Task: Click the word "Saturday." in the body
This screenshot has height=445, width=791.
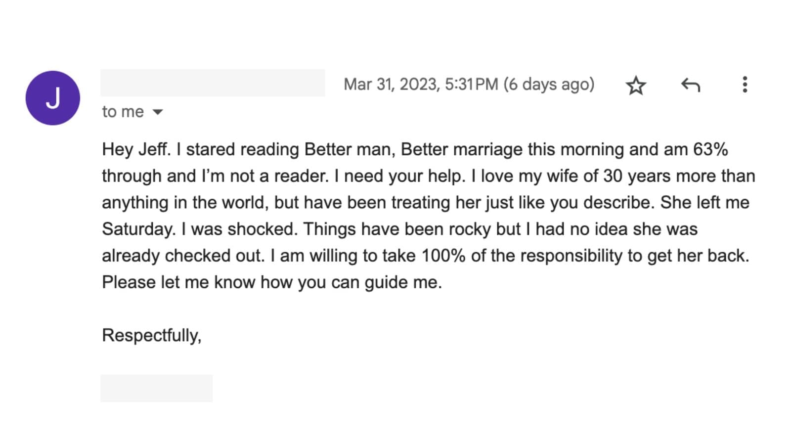Action: click(138, 229)
